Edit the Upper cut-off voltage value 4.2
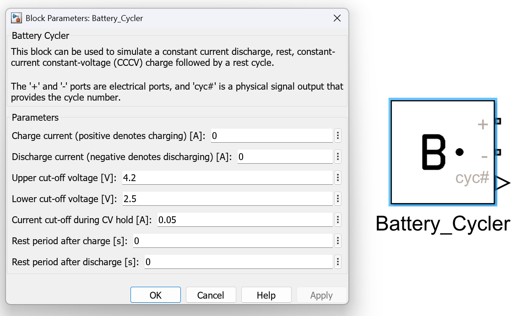Screen dimensions: 521x316 227,177
